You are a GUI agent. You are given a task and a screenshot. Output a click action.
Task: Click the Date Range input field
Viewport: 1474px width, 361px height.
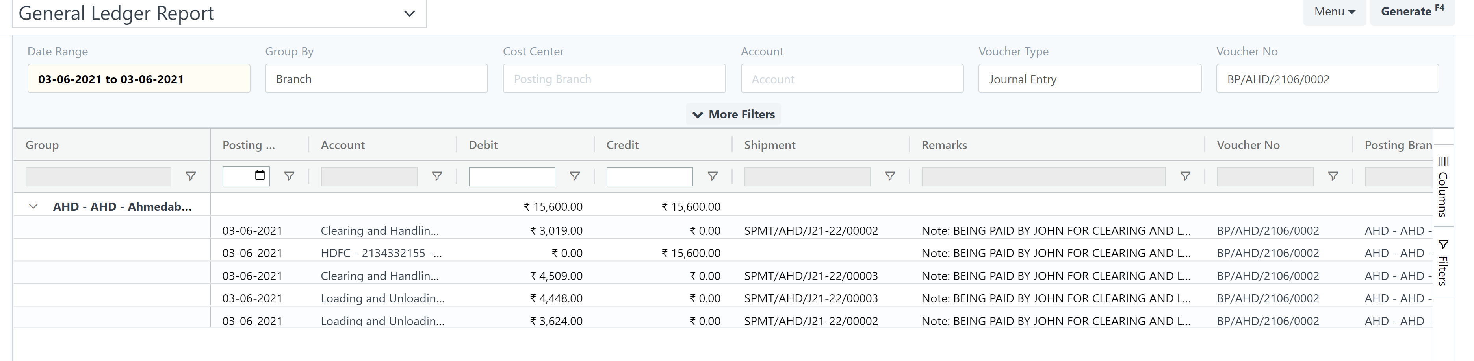tap(139, 79)
